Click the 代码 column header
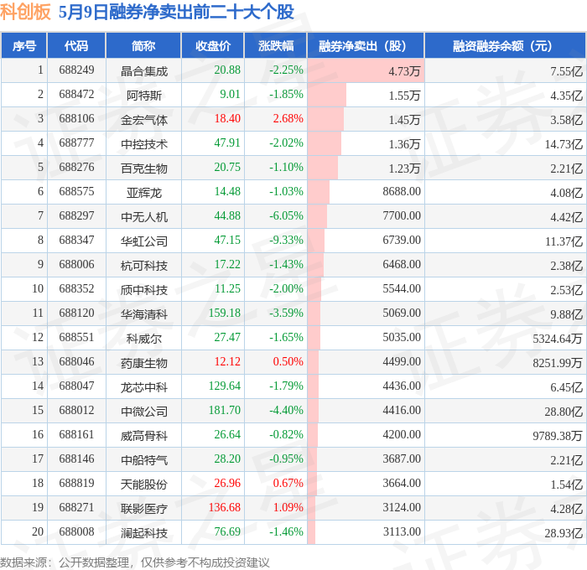The width and height of the screenshot is (587, 570). [76, 45]
